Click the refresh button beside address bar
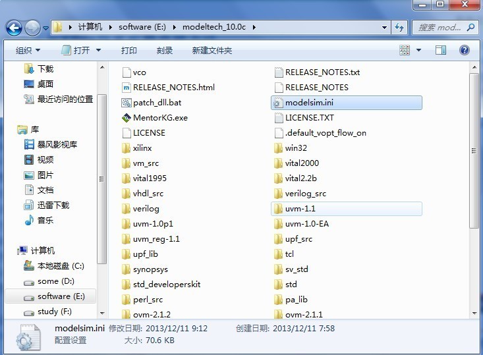 pyautogui.click(x=399, y=28)
